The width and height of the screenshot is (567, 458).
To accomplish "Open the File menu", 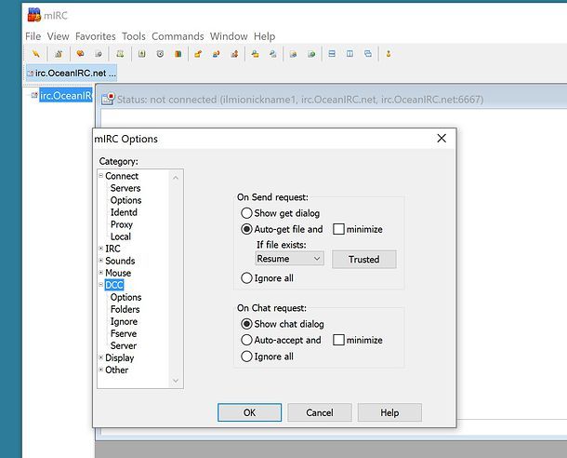I will click(x=33, y=36).
